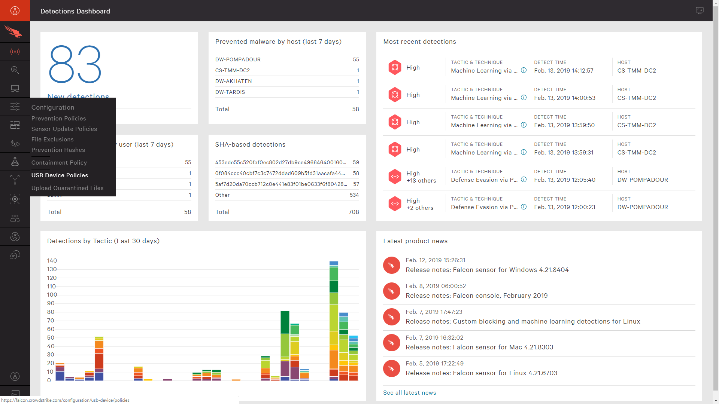Open the Investigate search icon

tap(14, 70)
